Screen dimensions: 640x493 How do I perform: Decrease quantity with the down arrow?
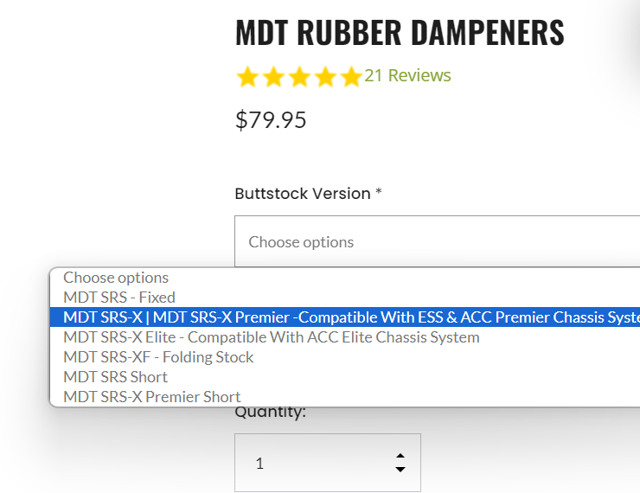(400, 470)
